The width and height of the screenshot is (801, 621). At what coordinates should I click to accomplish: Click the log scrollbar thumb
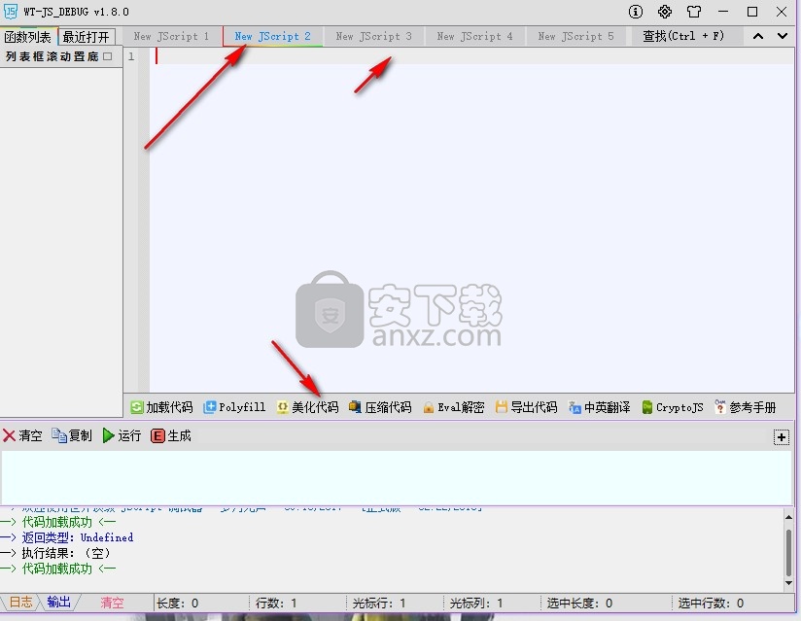click(x=788, y=552)
